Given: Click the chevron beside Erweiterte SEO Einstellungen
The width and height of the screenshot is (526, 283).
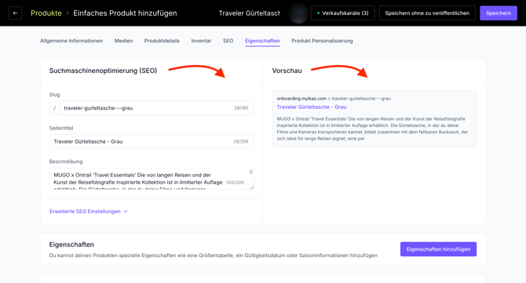Looking at the screenshot, I should [x=126, y=212].
